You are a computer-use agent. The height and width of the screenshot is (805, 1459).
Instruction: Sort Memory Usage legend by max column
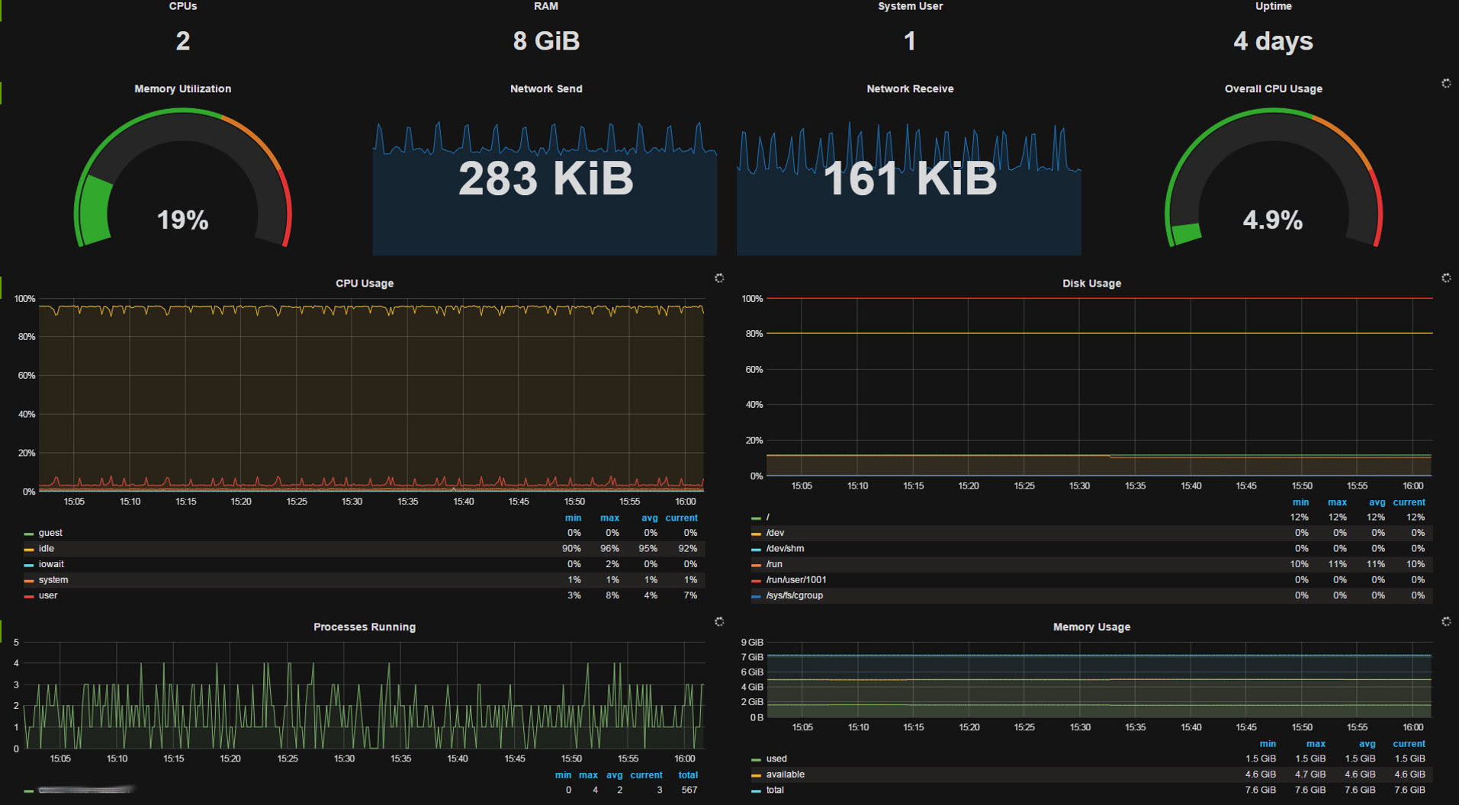[x=1316, y=744]
